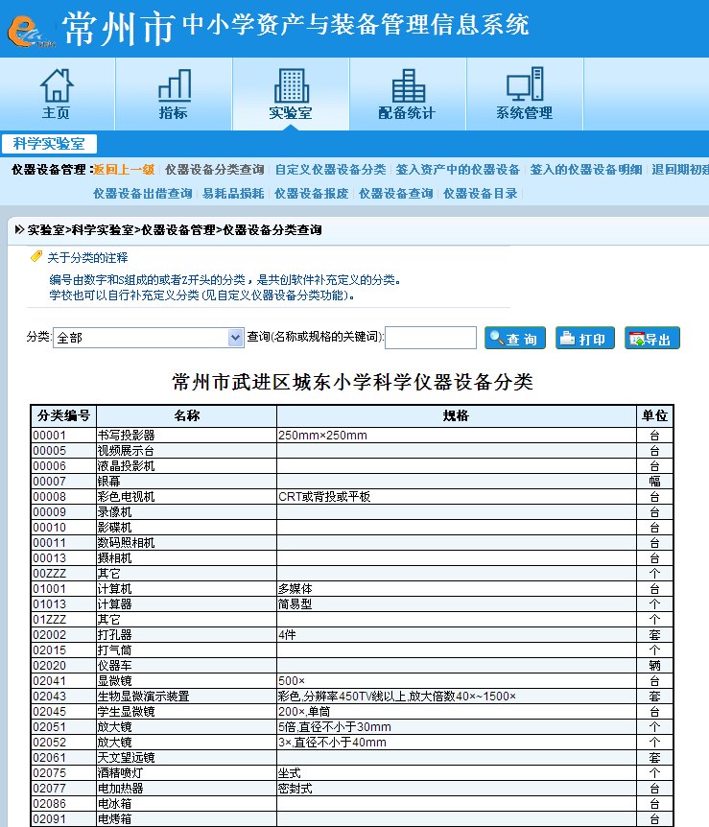Select the 录像机 cell
This screenshot has height=827, width=709.
coord(187,512)
